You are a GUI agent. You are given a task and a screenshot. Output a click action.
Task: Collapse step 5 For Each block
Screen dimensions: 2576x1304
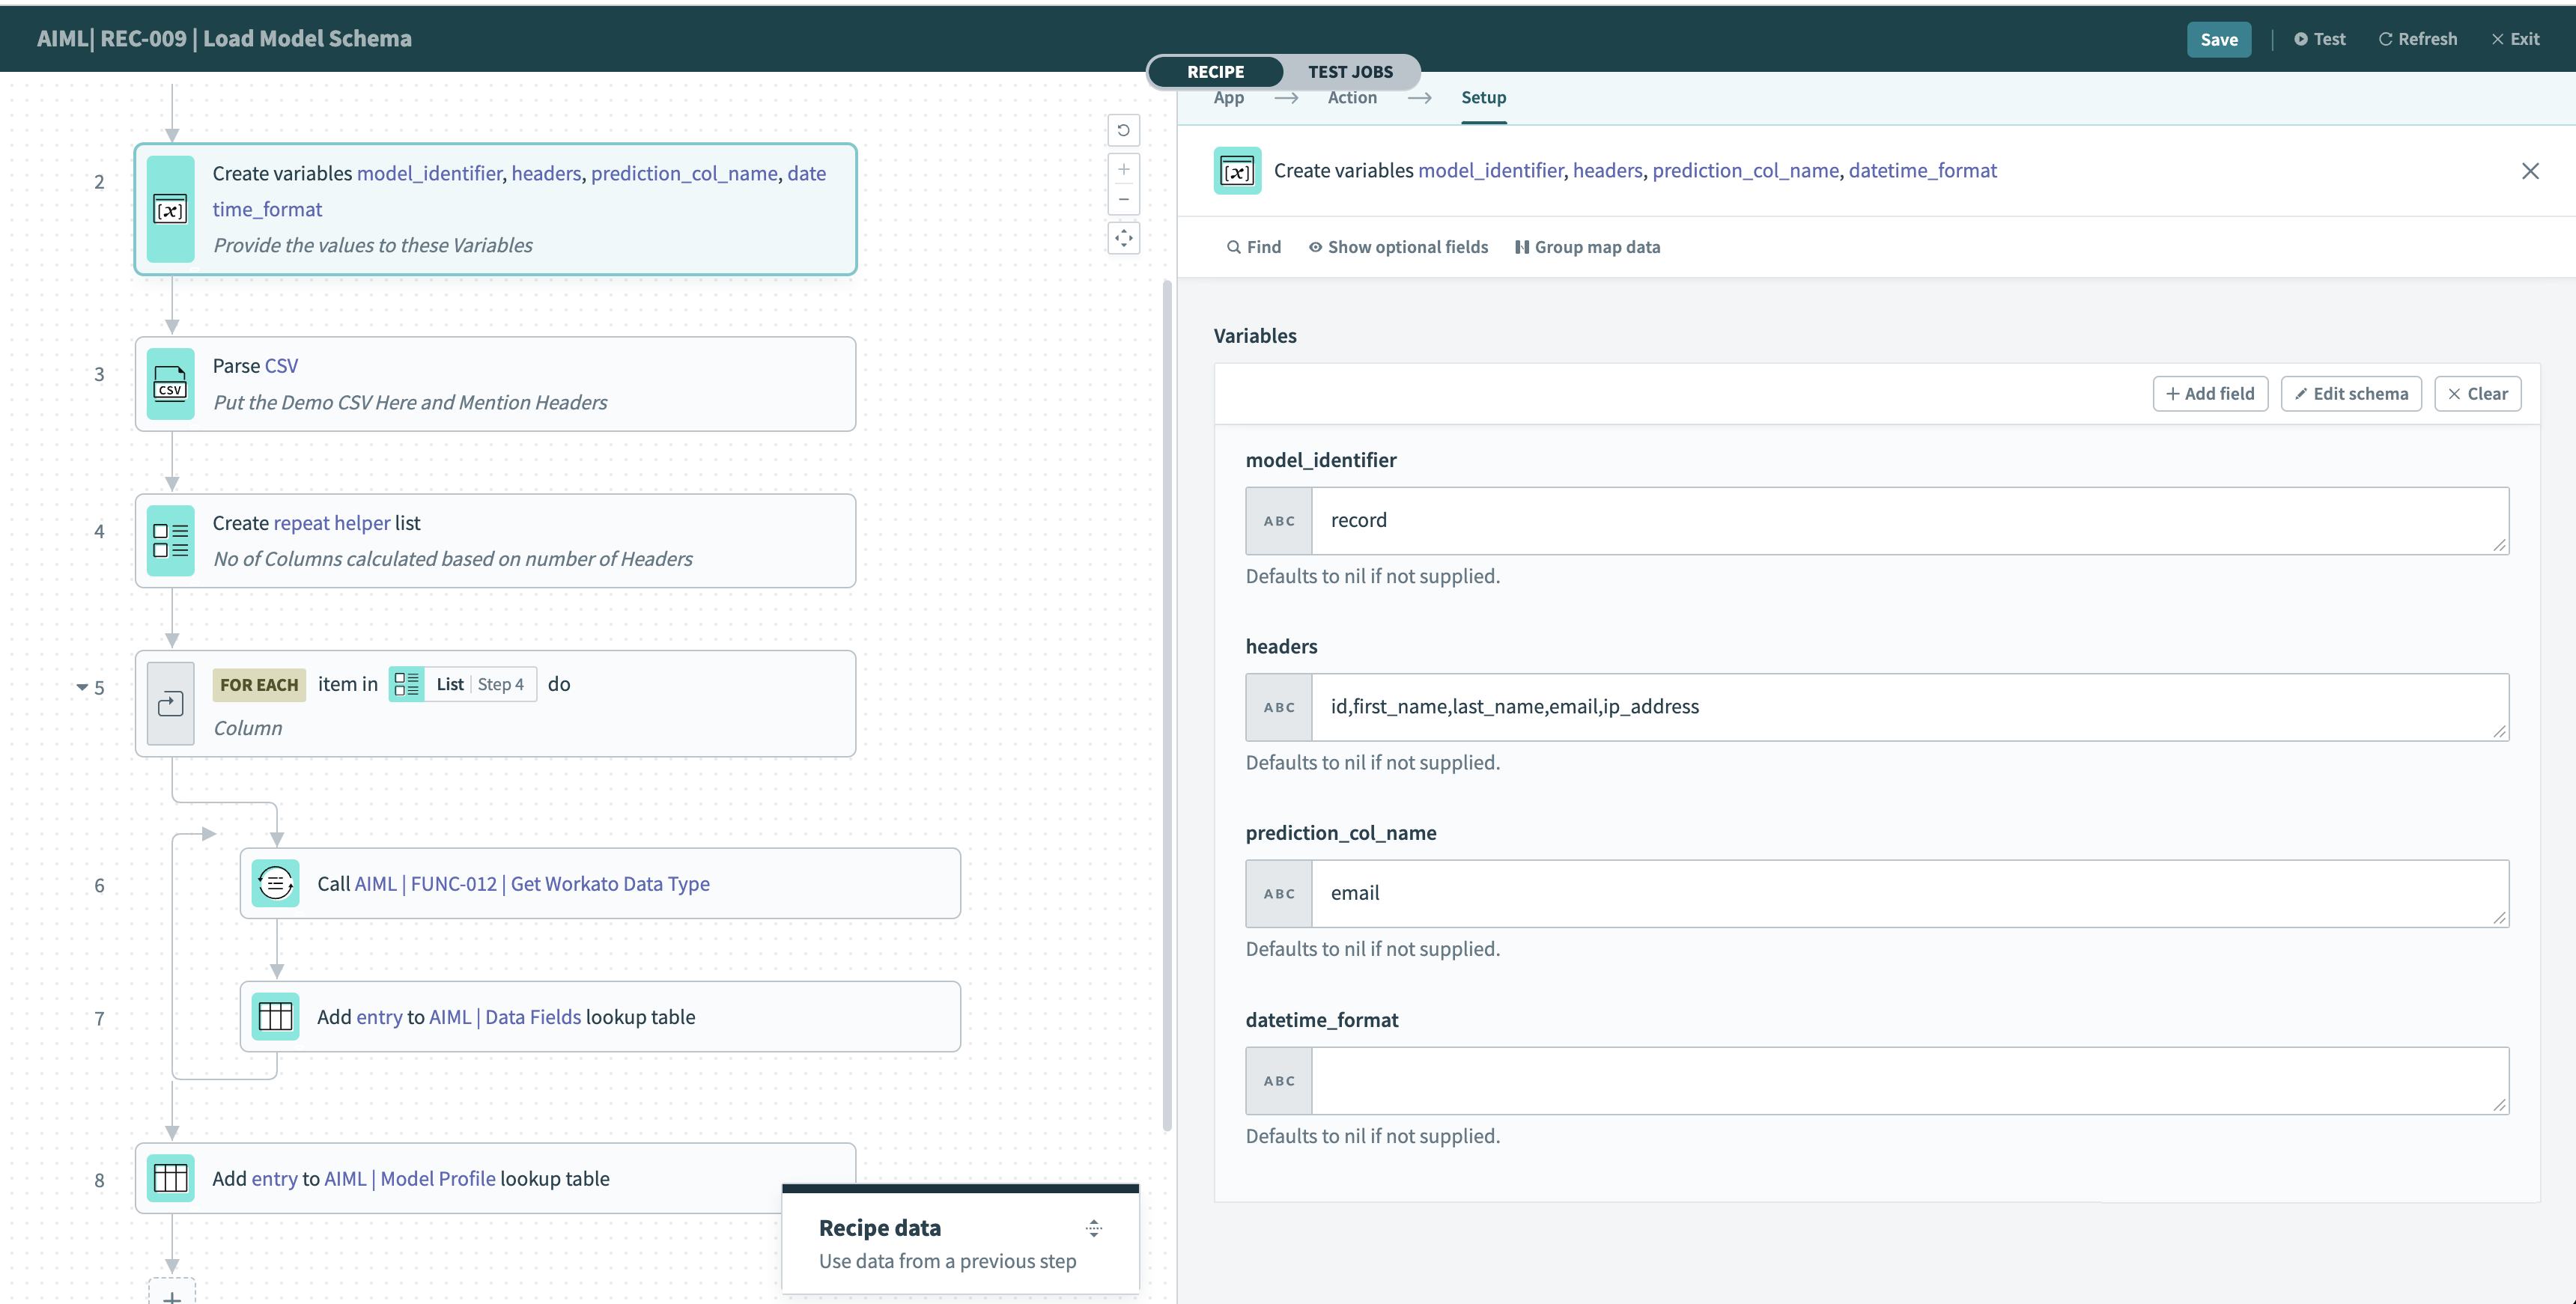click(82, 687)
